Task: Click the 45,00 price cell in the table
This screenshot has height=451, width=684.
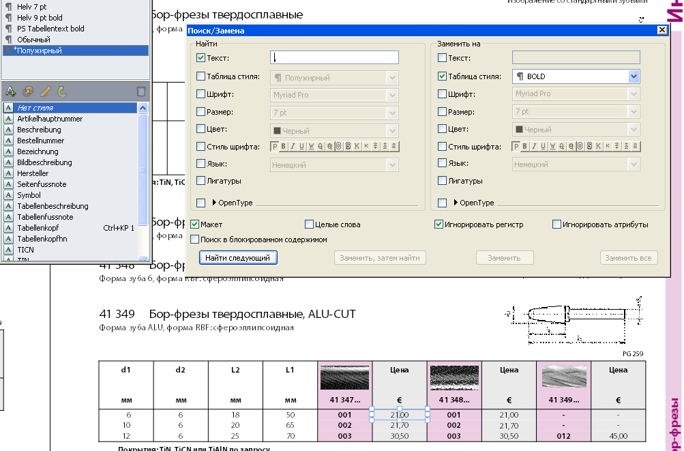Action: pyautogui.click(x=618, y=436)
